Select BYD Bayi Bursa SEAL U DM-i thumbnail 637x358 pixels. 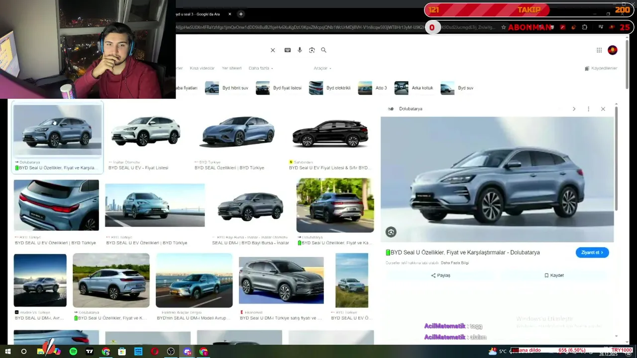pyautogui.click(x=250, y=205)
